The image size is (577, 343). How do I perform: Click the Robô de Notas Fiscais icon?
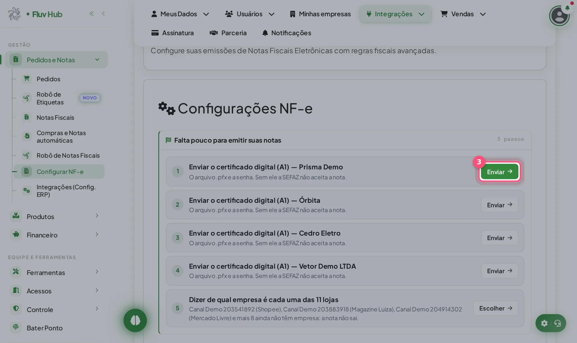pyautogui.click(x=27, y=155)
